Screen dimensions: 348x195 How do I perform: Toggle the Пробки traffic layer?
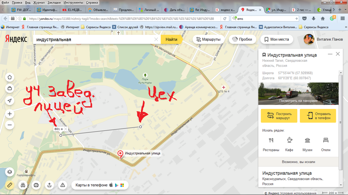242,40
